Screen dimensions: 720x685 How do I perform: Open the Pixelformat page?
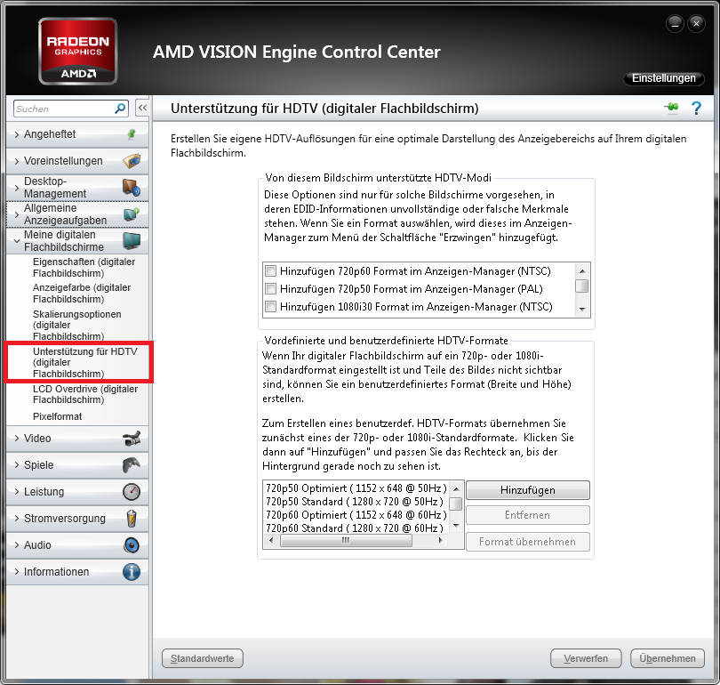[x=58, y=416]
